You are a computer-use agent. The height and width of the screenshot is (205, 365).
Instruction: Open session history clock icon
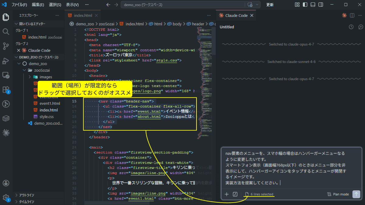tap(351, 27)
